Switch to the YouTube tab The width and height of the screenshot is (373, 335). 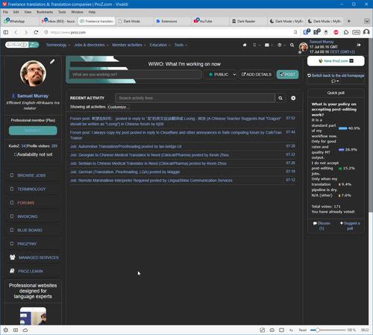[209, 21]
